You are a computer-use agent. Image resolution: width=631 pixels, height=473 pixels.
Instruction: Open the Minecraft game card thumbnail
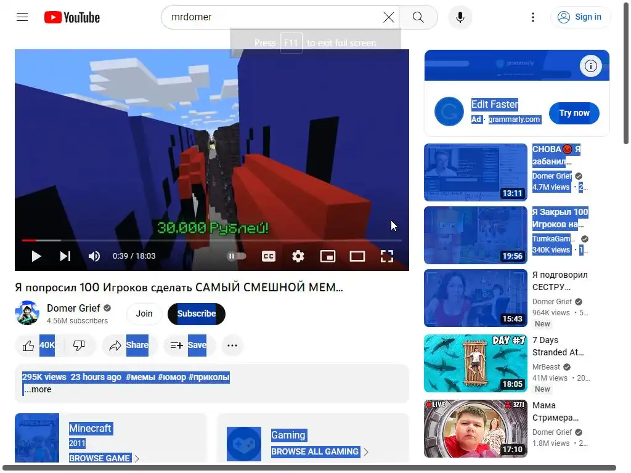tap(37, 438)
